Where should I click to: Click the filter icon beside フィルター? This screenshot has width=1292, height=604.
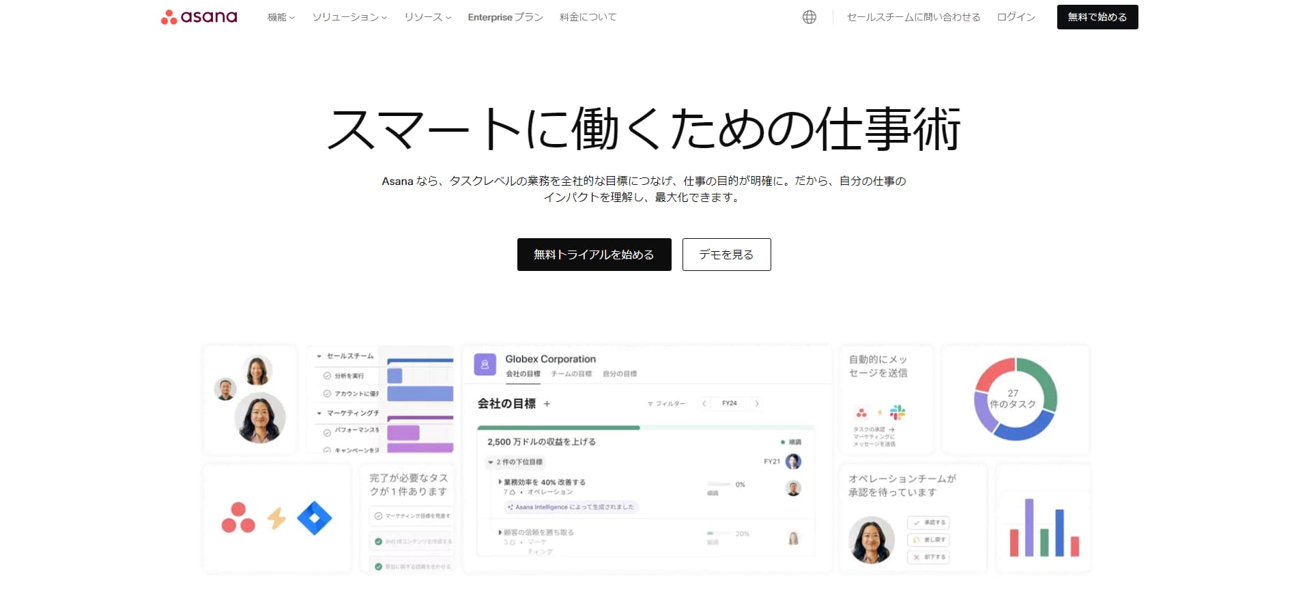click(650, 404)
